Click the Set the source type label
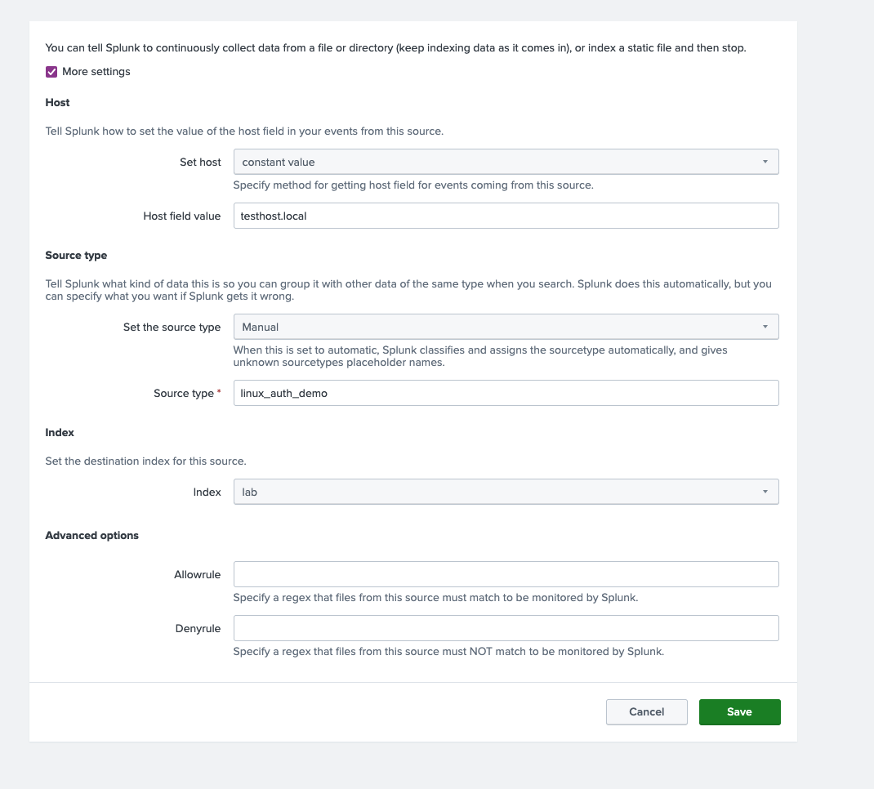This screenshot has width=874, height=789. pos(172,328)
